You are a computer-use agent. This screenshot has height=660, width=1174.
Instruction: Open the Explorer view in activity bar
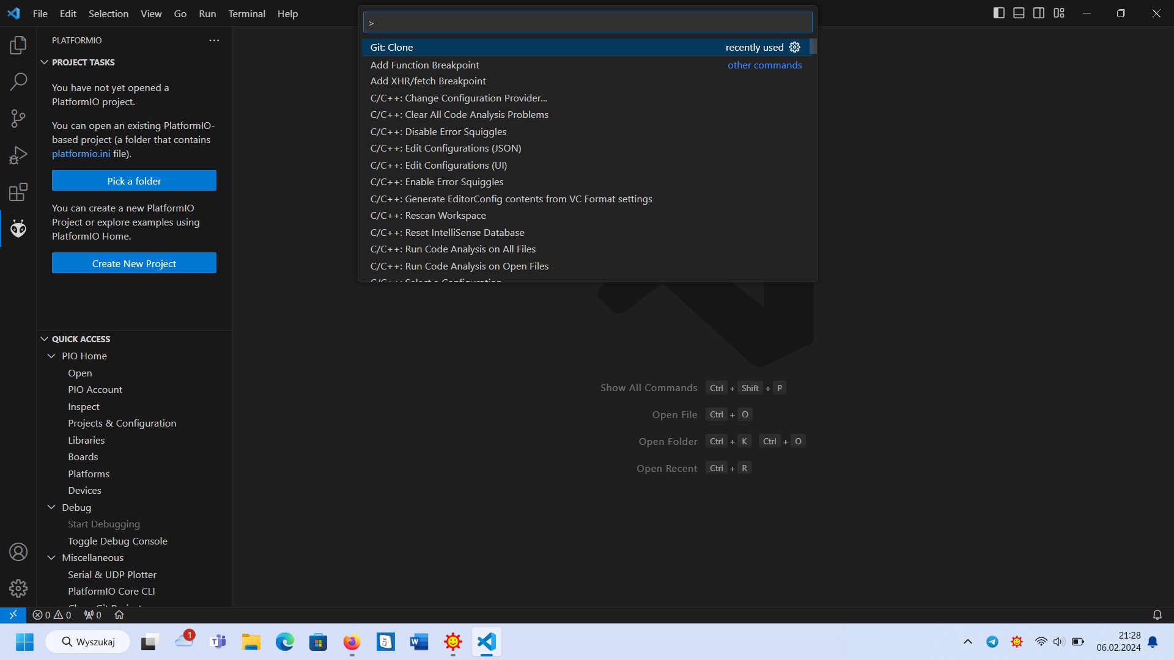pyautogui.click(x=18, y=45)
